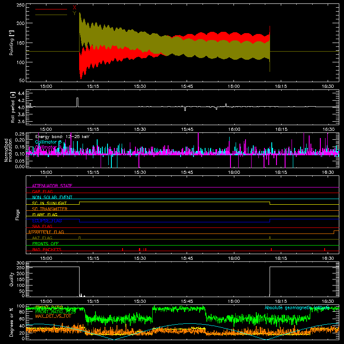344x344 pixels.
Task: Click the olive "Y" legend label
Action: click(x=74, y=13)
